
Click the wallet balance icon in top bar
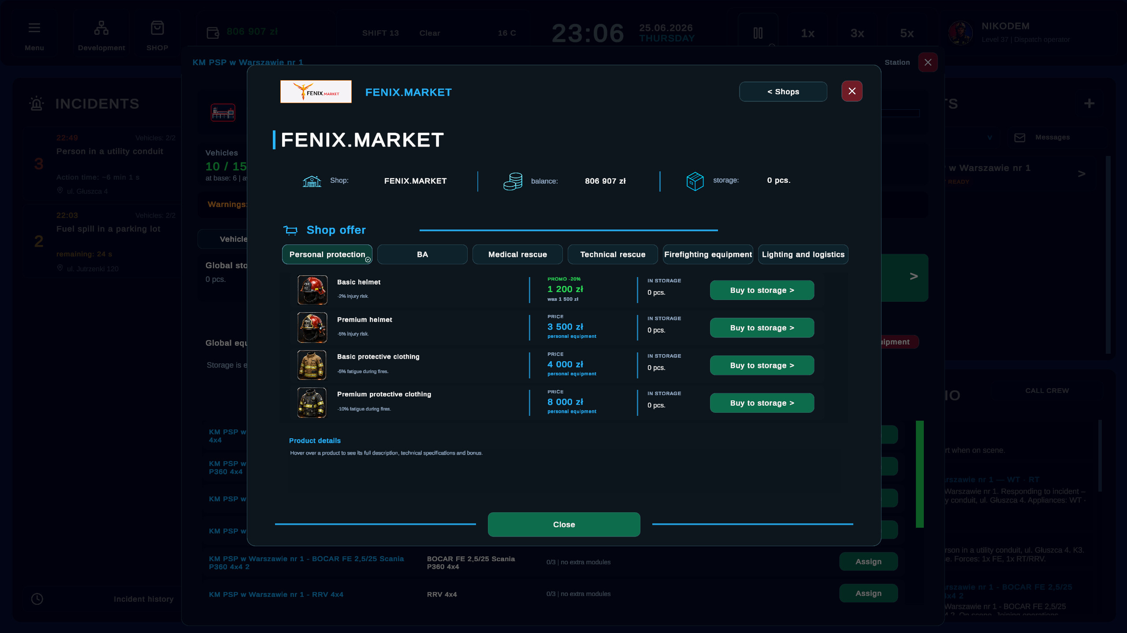(213, 33)
